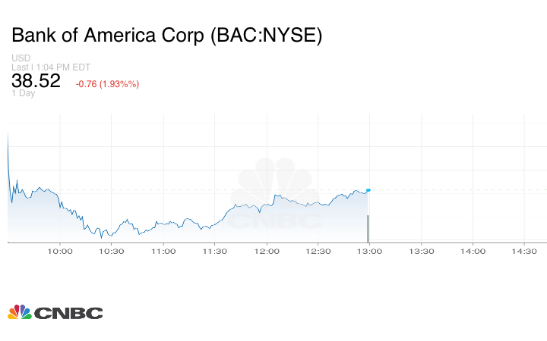
Task: Click the Bank of America Corp (BAC:NYSE) title
Action: point(166,36)
